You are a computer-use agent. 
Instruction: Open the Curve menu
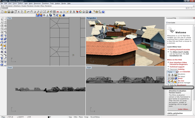pos(15,3)
